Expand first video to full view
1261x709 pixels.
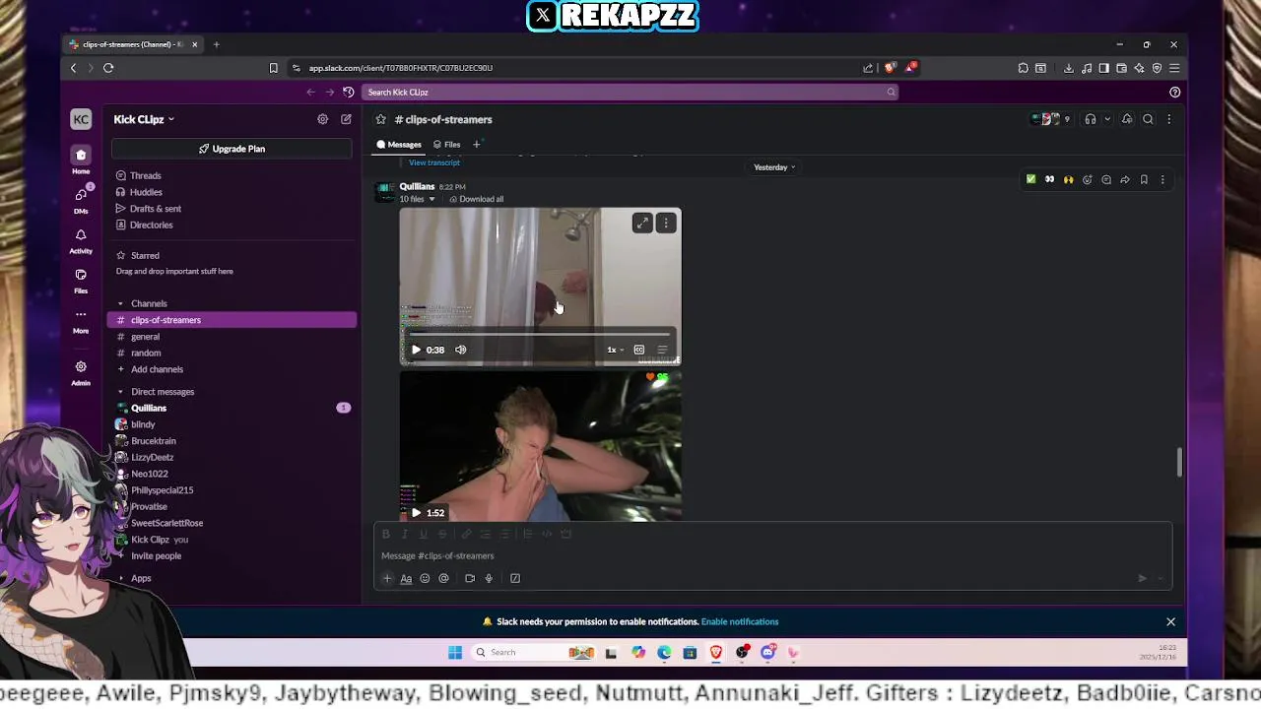click(642, 224)
